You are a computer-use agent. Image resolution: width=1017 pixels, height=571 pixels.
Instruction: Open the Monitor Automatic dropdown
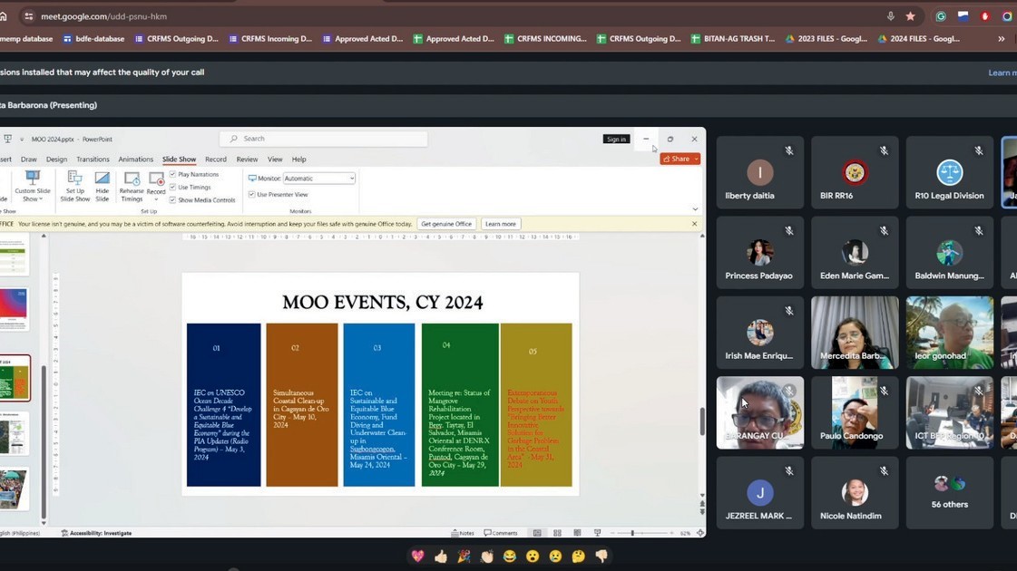[x=318, y=179]
